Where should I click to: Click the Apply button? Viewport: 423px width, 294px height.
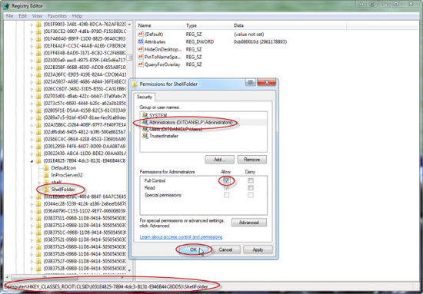(x=258, y=249)
